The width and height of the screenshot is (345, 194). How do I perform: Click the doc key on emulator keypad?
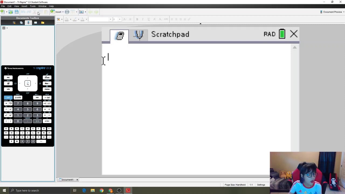[47, 83]
